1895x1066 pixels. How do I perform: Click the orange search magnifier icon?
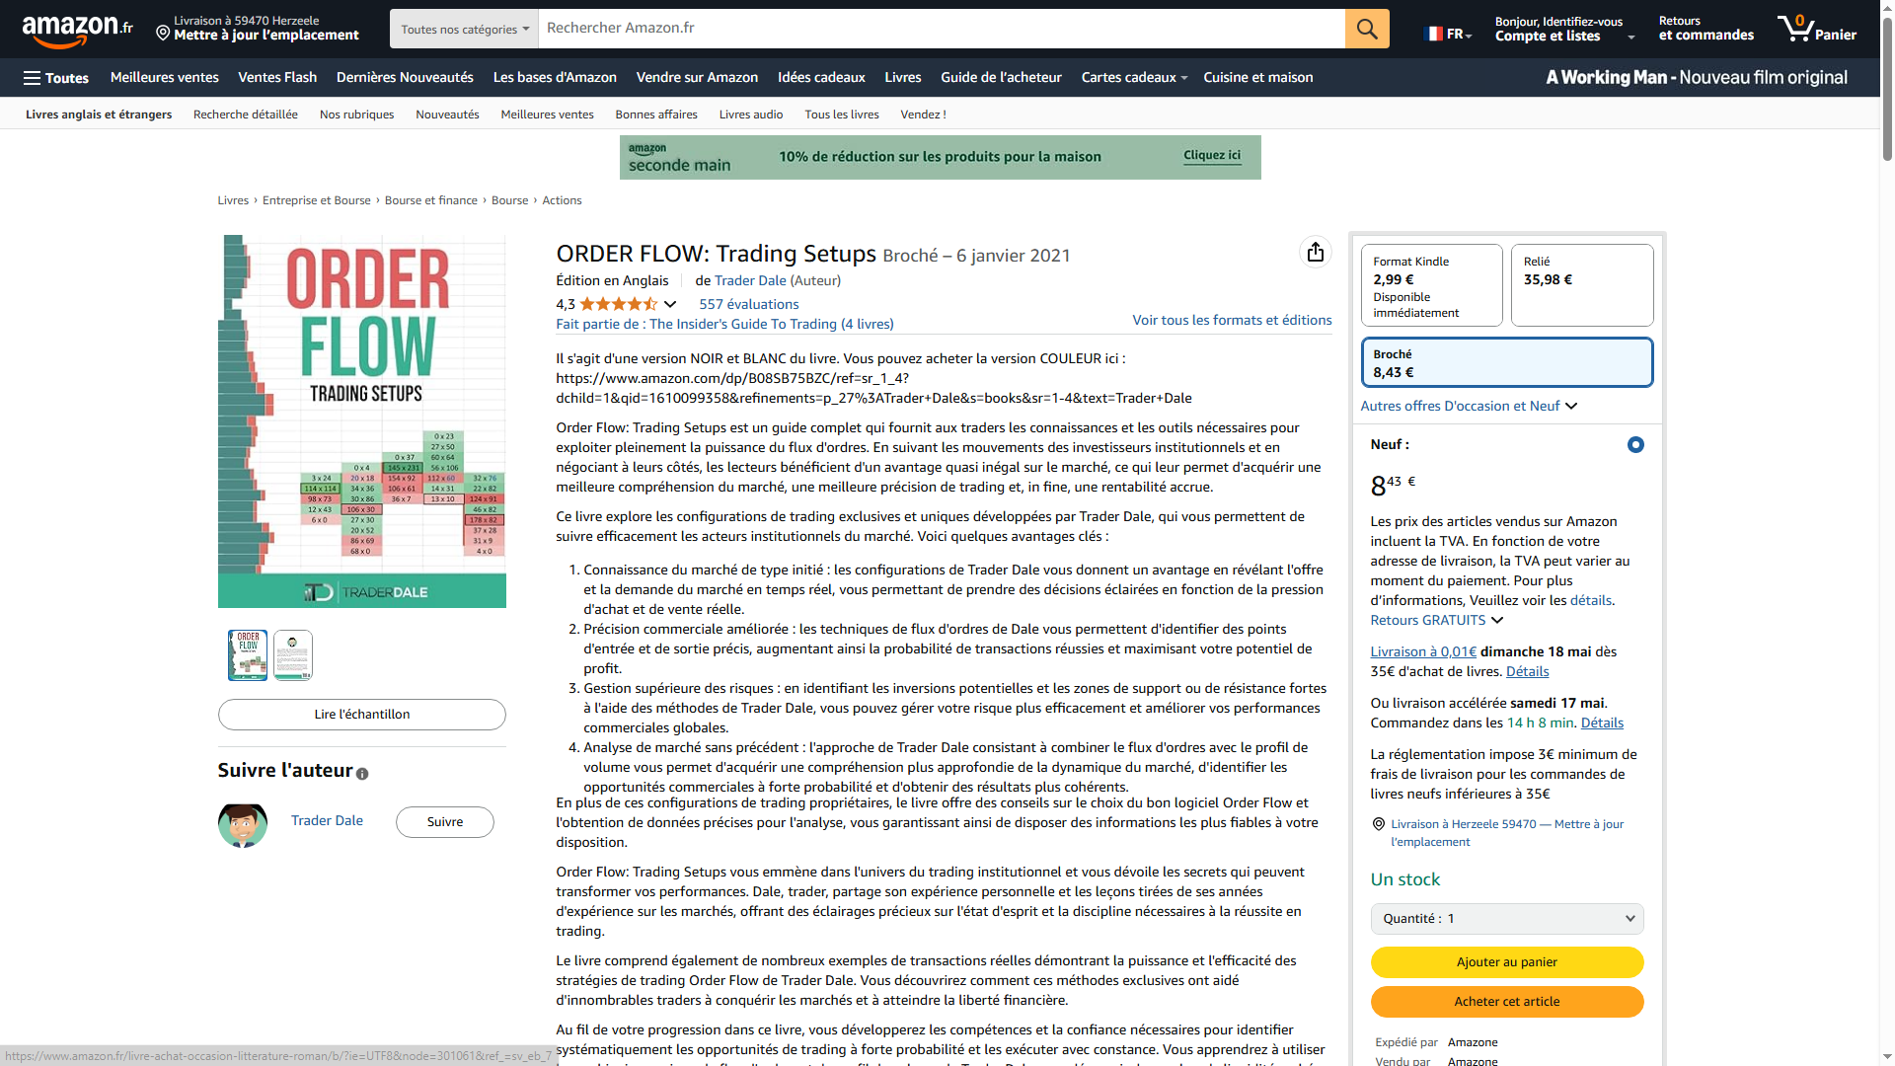point(1366,29)
